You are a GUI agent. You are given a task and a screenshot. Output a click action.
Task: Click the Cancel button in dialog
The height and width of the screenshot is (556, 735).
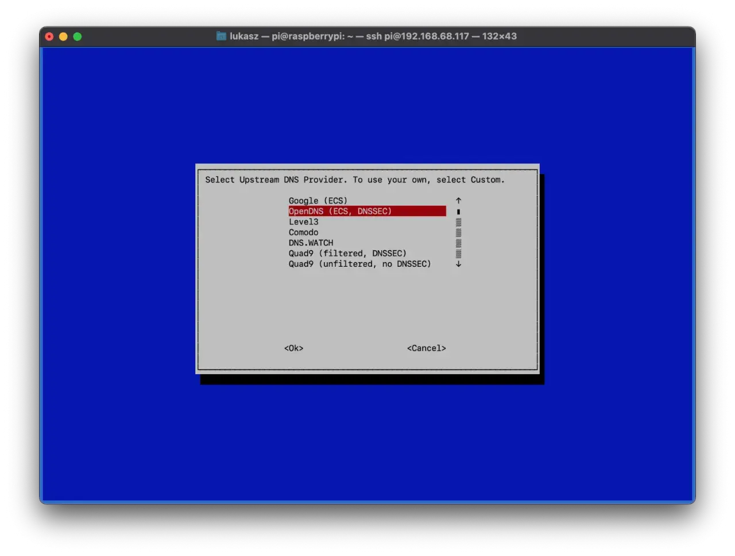tap(426, 348)
